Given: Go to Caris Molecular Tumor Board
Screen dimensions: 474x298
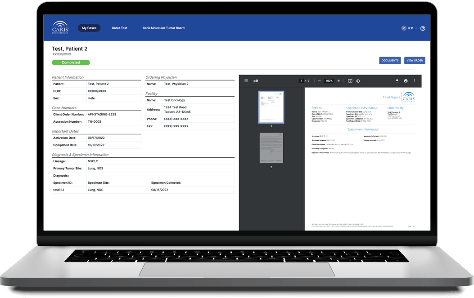Looking at the screenshot, I should (163, 28).
